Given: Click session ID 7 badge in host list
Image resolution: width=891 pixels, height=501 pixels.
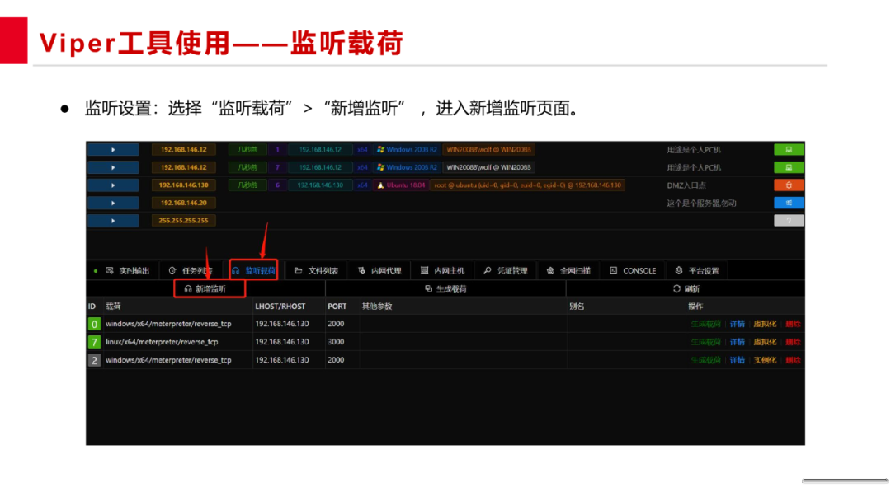Looking at the screenshot, I should click(277, 167).
